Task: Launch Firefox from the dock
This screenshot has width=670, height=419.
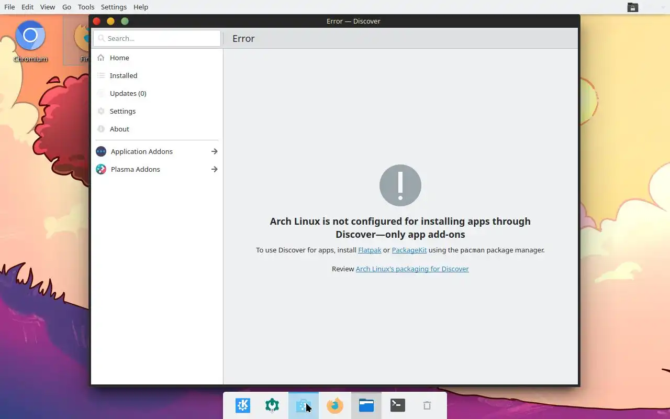Action: (335, 405)
